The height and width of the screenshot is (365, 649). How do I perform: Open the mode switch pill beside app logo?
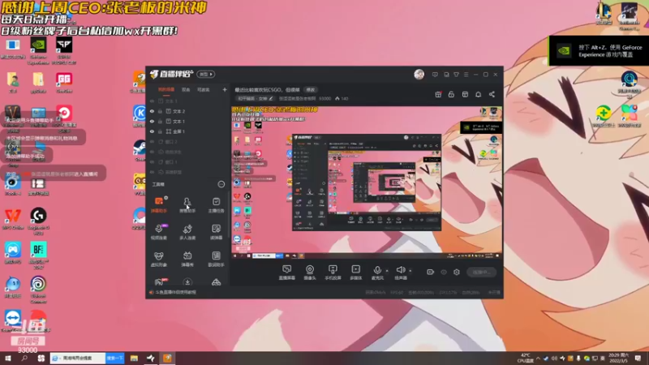[206, 75]
